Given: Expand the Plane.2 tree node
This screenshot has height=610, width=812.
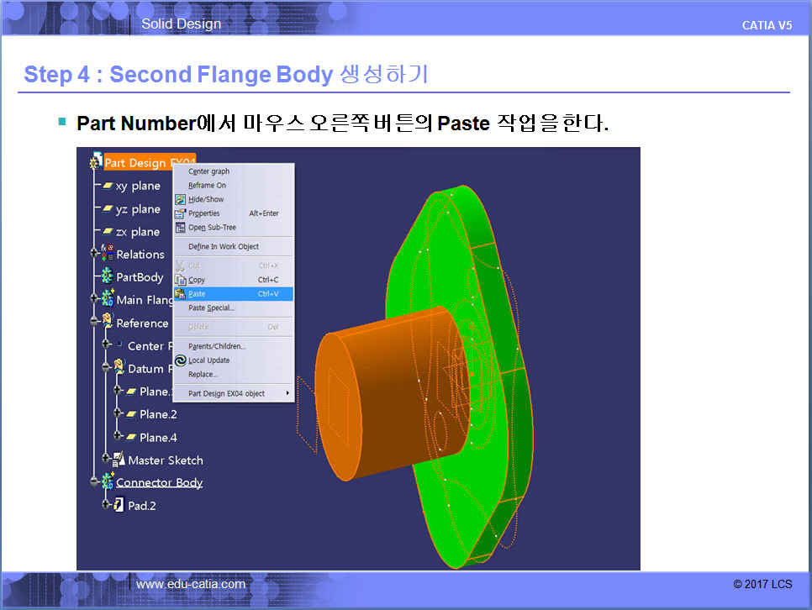Looking at the screenshot, I should [118, 414].
